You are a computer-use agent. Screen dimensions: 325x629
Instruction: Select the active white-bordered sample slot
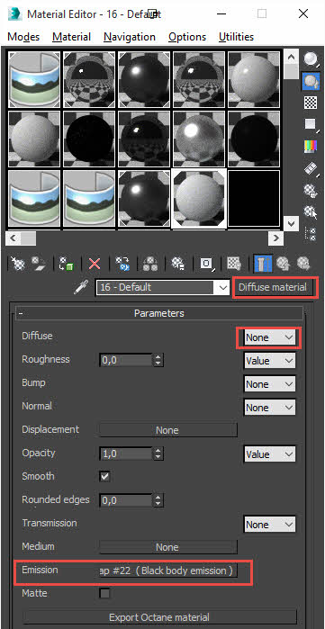point(199,199)
